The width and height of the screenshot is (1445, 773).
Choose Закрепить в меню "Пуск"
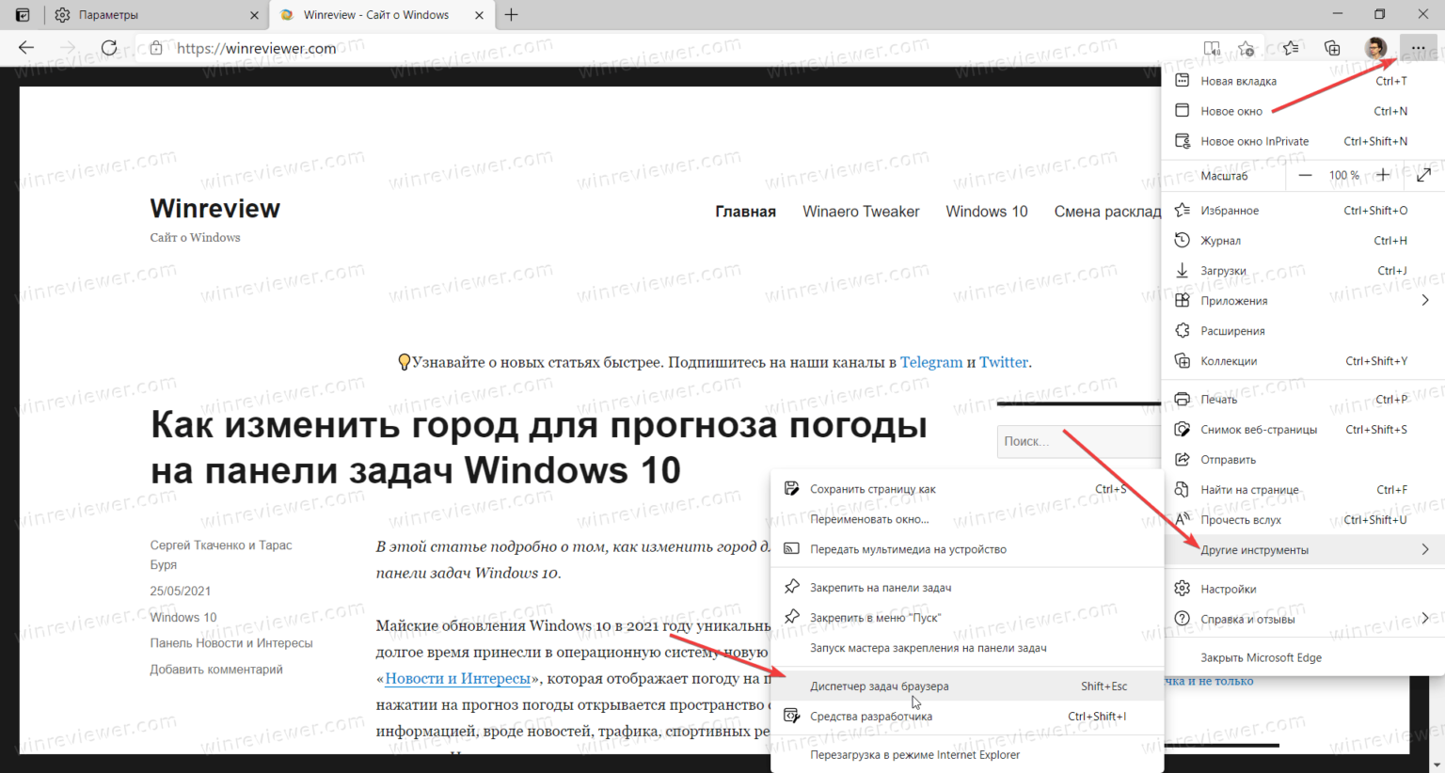pos(967,618)
